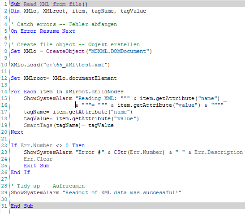
Task: Click the SmartTags(tagName) assignment
Action: (x=69, y=126)
